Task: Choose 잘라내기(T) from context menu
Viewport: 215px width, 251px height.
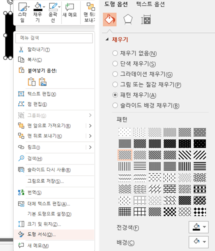Action: [x=54, y=50]
